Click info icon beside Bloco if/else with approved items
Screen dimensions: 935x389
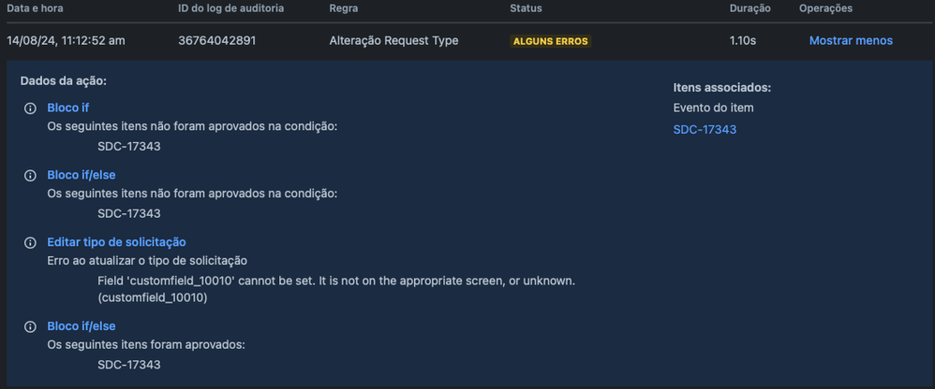(x=29, y=326)
